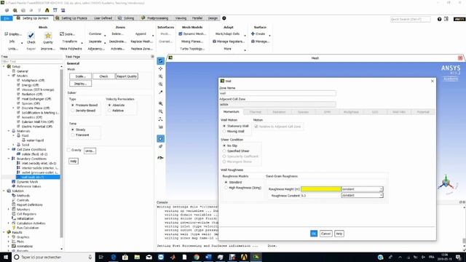Open the Combine dropdown arrow in Zones

pyautogui.click(x=104, y=35)
